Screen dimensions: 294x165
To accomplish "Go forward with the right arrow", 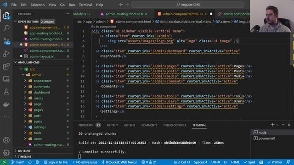I will [x=127, y=5].
